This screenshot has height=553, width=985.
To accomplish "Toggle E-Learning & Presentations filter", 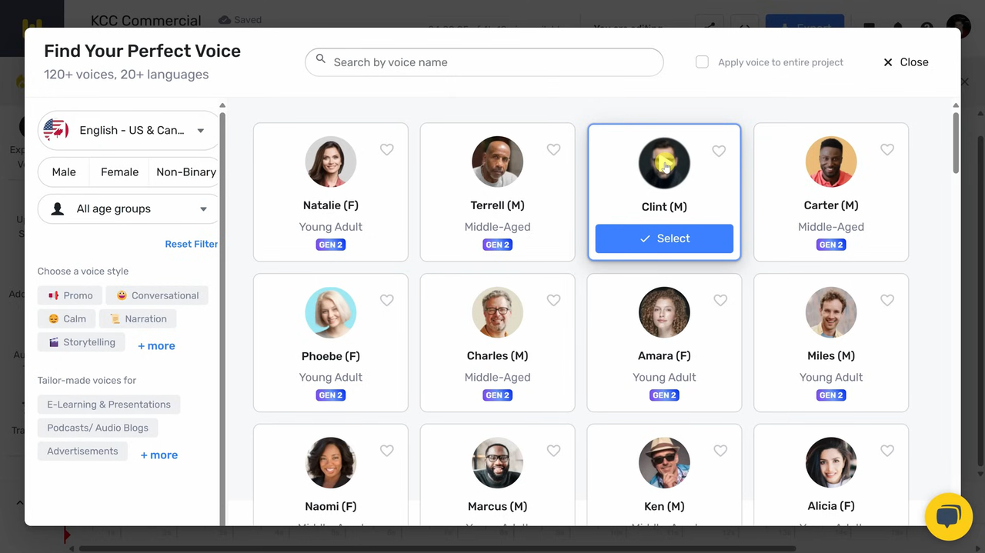I will point(109,405).
